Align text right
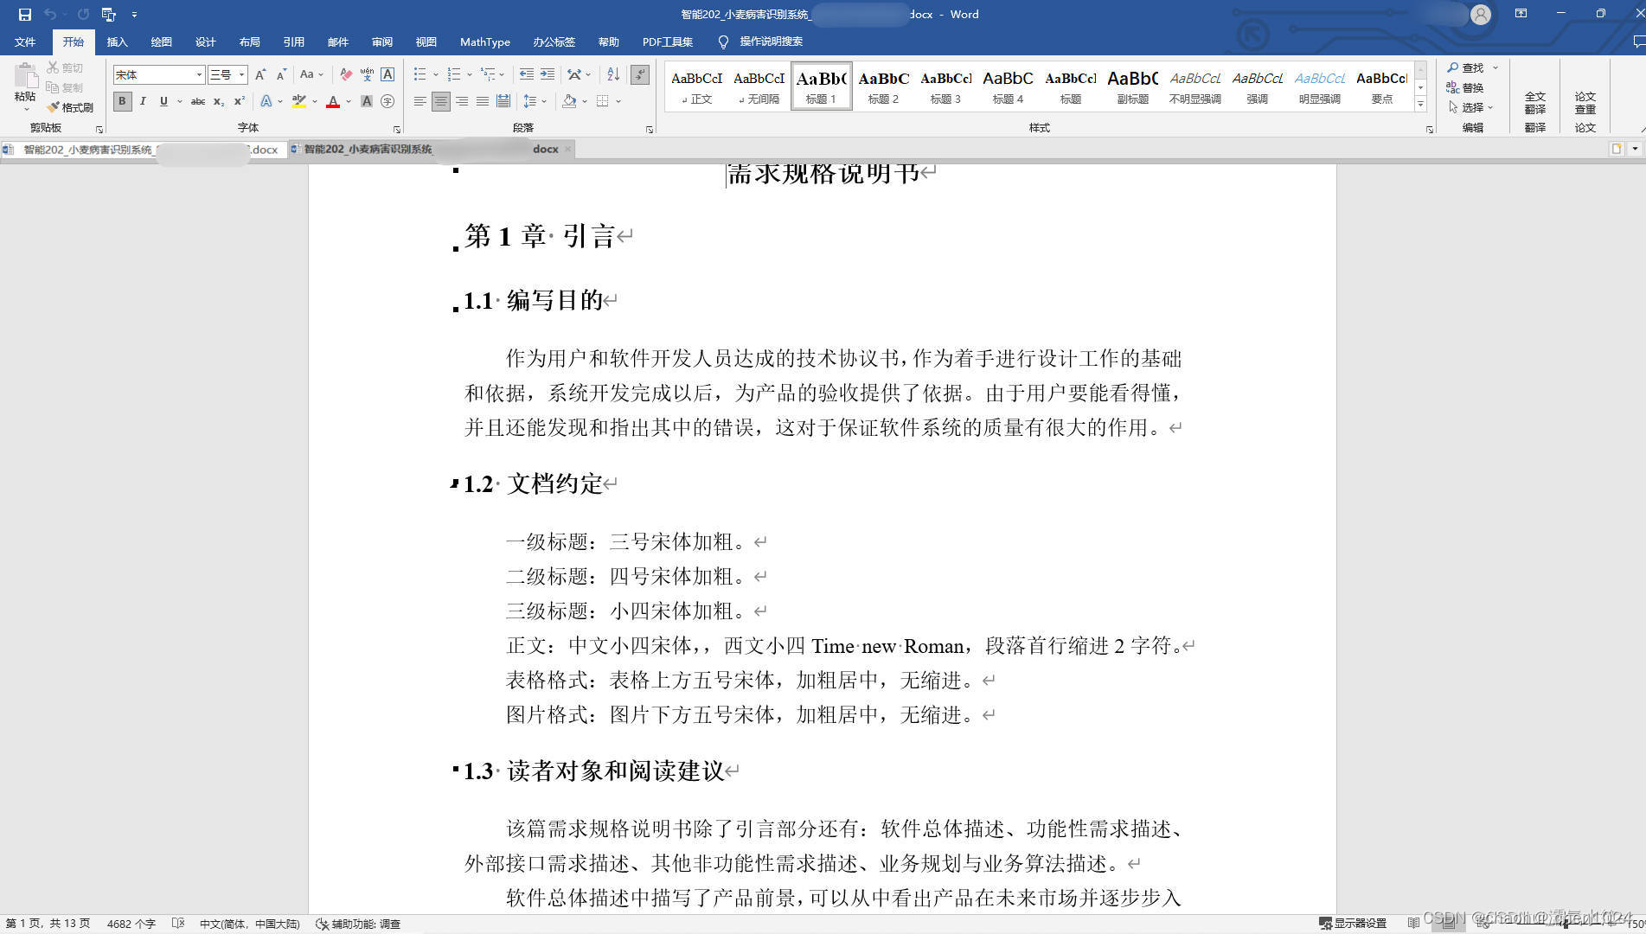The image size is (1646, 934). coord(462,101)
